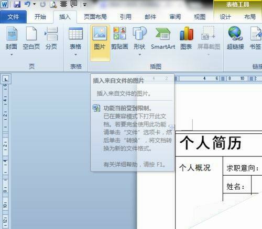The image size is (262, 229).
Task: Switch to the 开始 (Home) tab
Action: (x=40, y=17)
